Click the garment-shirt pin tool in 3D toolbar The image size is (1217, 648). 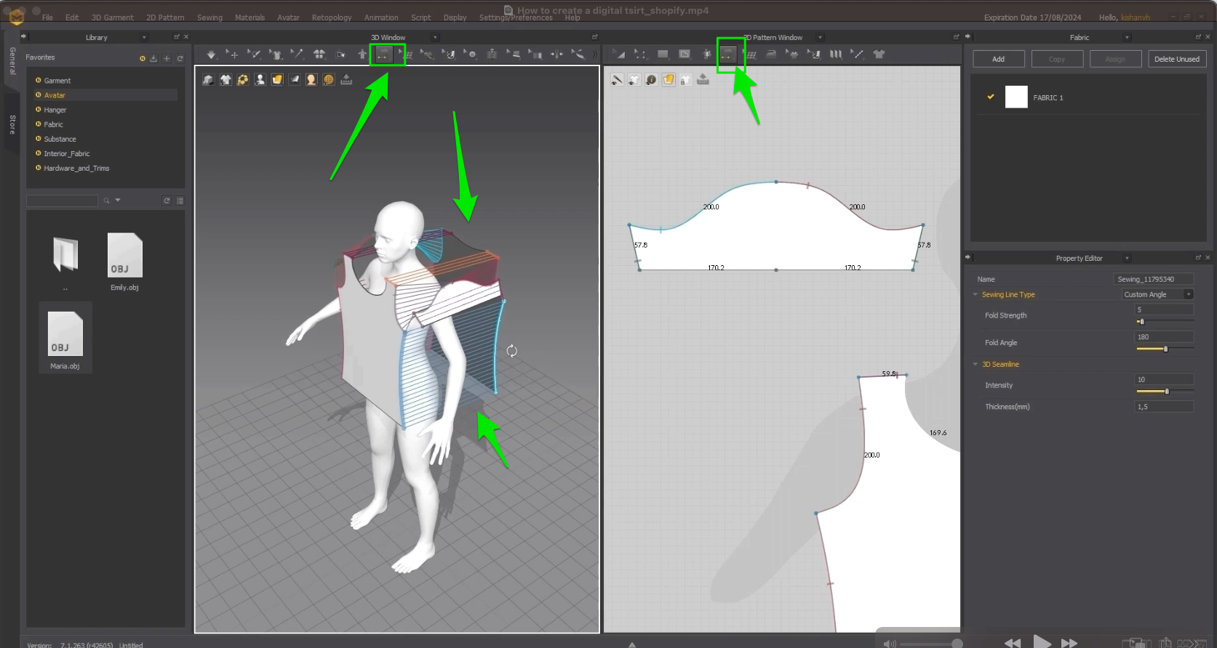[x=276, y=54]
